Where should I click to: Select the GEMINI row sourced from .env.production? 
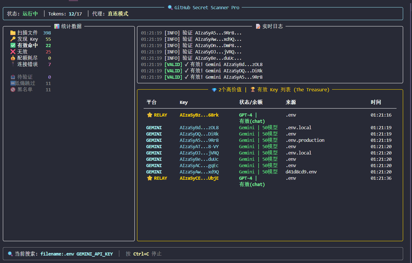(270, 140)
